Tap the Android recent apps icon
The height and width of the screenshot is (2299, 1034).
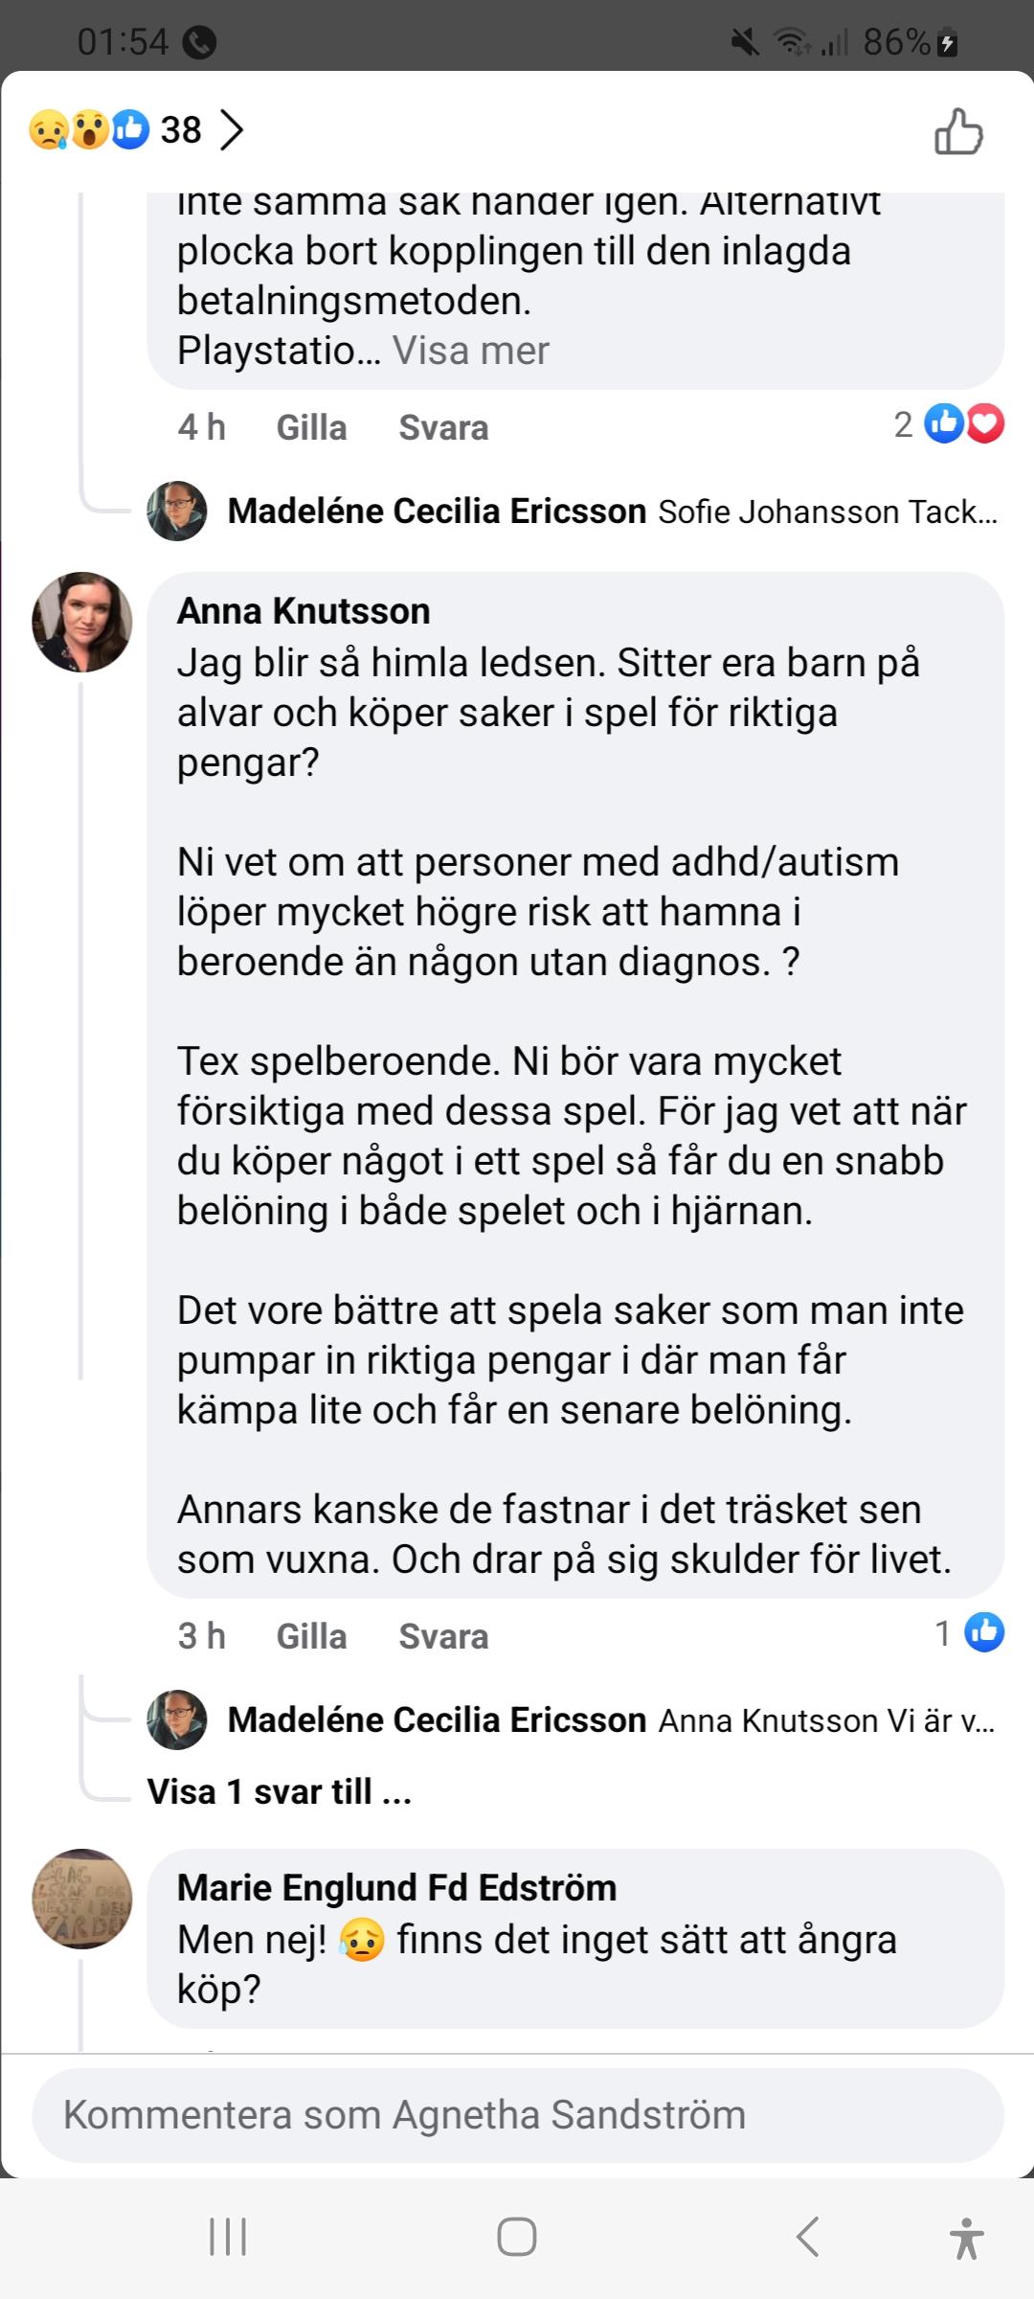click(x=228, y=2237)
